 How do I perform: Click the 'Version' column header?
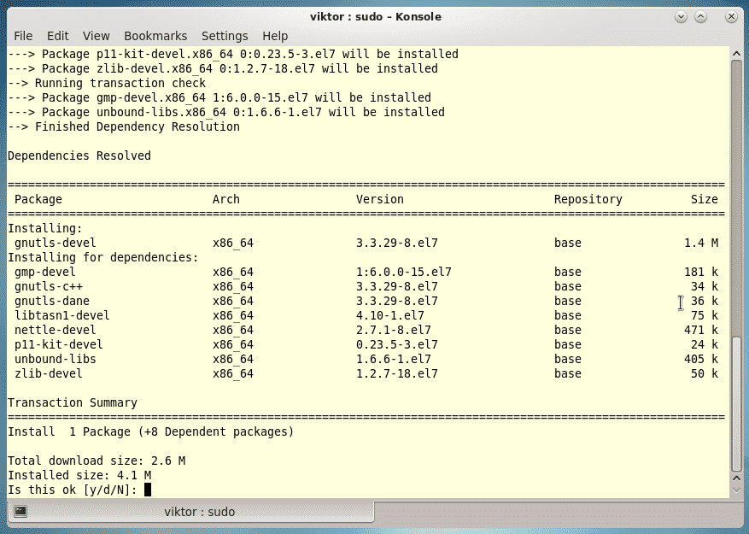pyautogui.click(x=380, y=199)
